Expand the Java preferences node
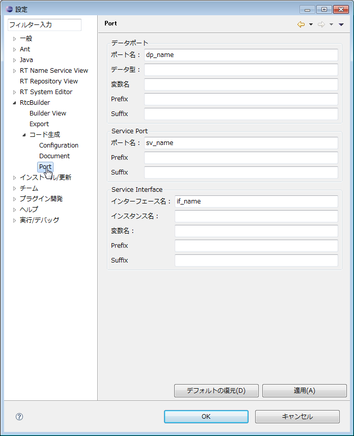This screenshot has width=354, height=436. click(14, 60)
